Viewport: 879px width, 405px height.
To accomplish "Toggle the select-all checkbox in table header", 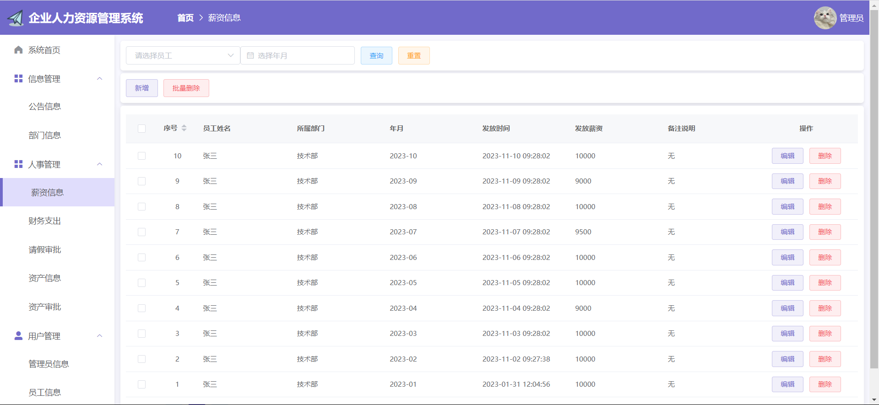I will point(142,129).
